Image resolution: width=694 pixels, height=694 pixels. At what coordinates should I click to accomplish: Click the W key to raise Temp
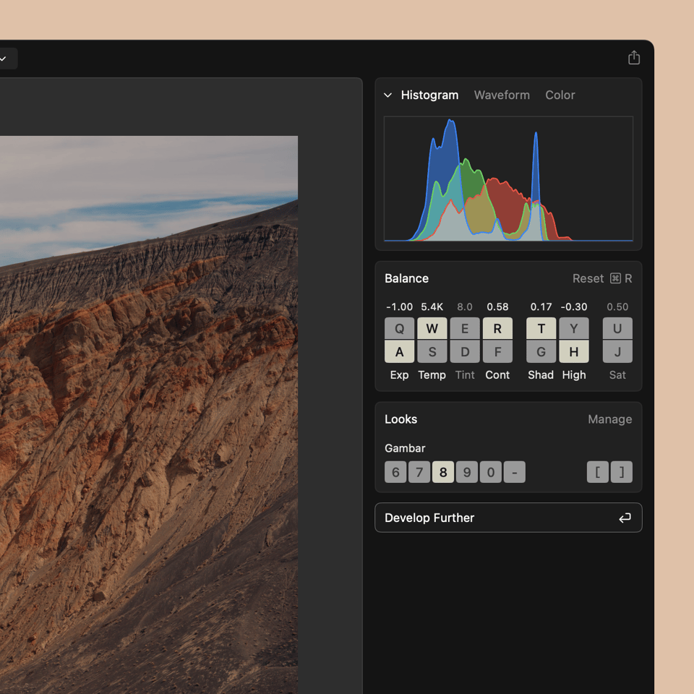click(x=432, y=328)
